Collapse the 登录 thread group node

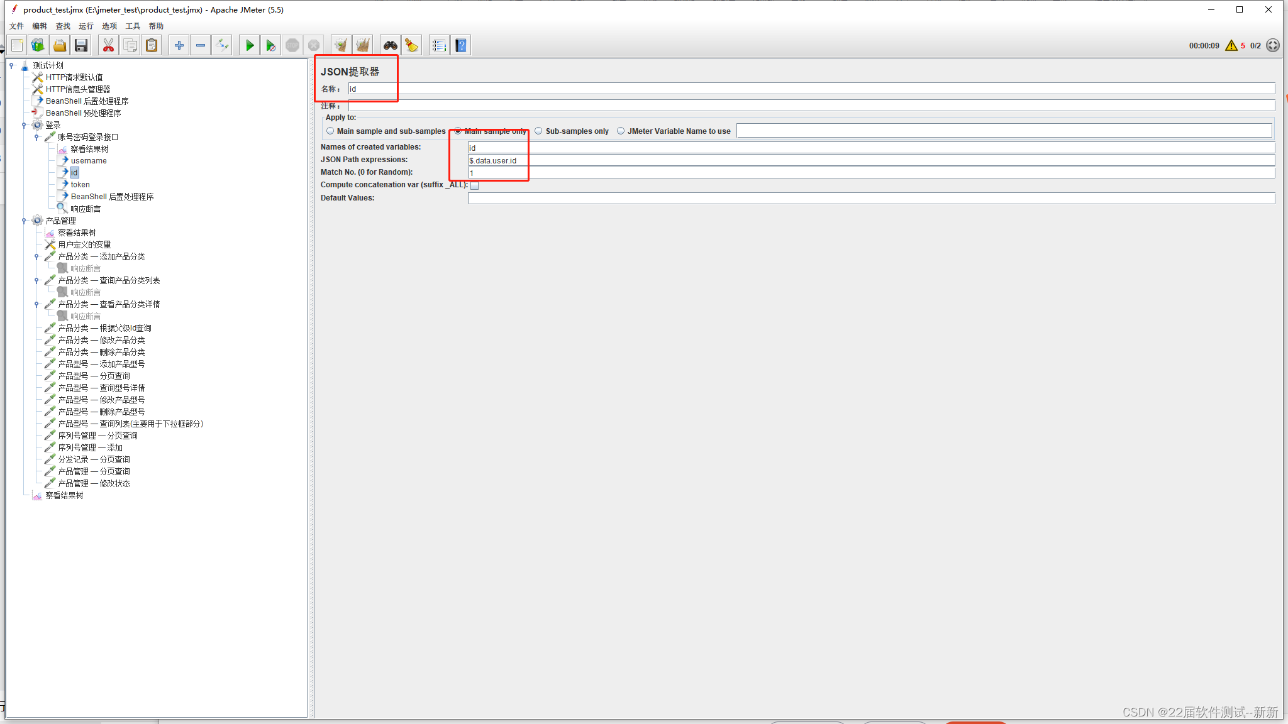coord(24,125)
